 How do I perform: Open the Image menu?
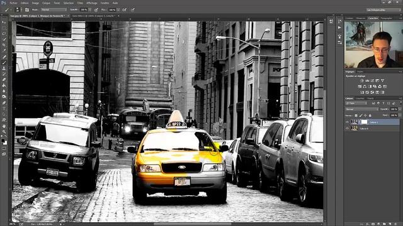pos(35,3)
